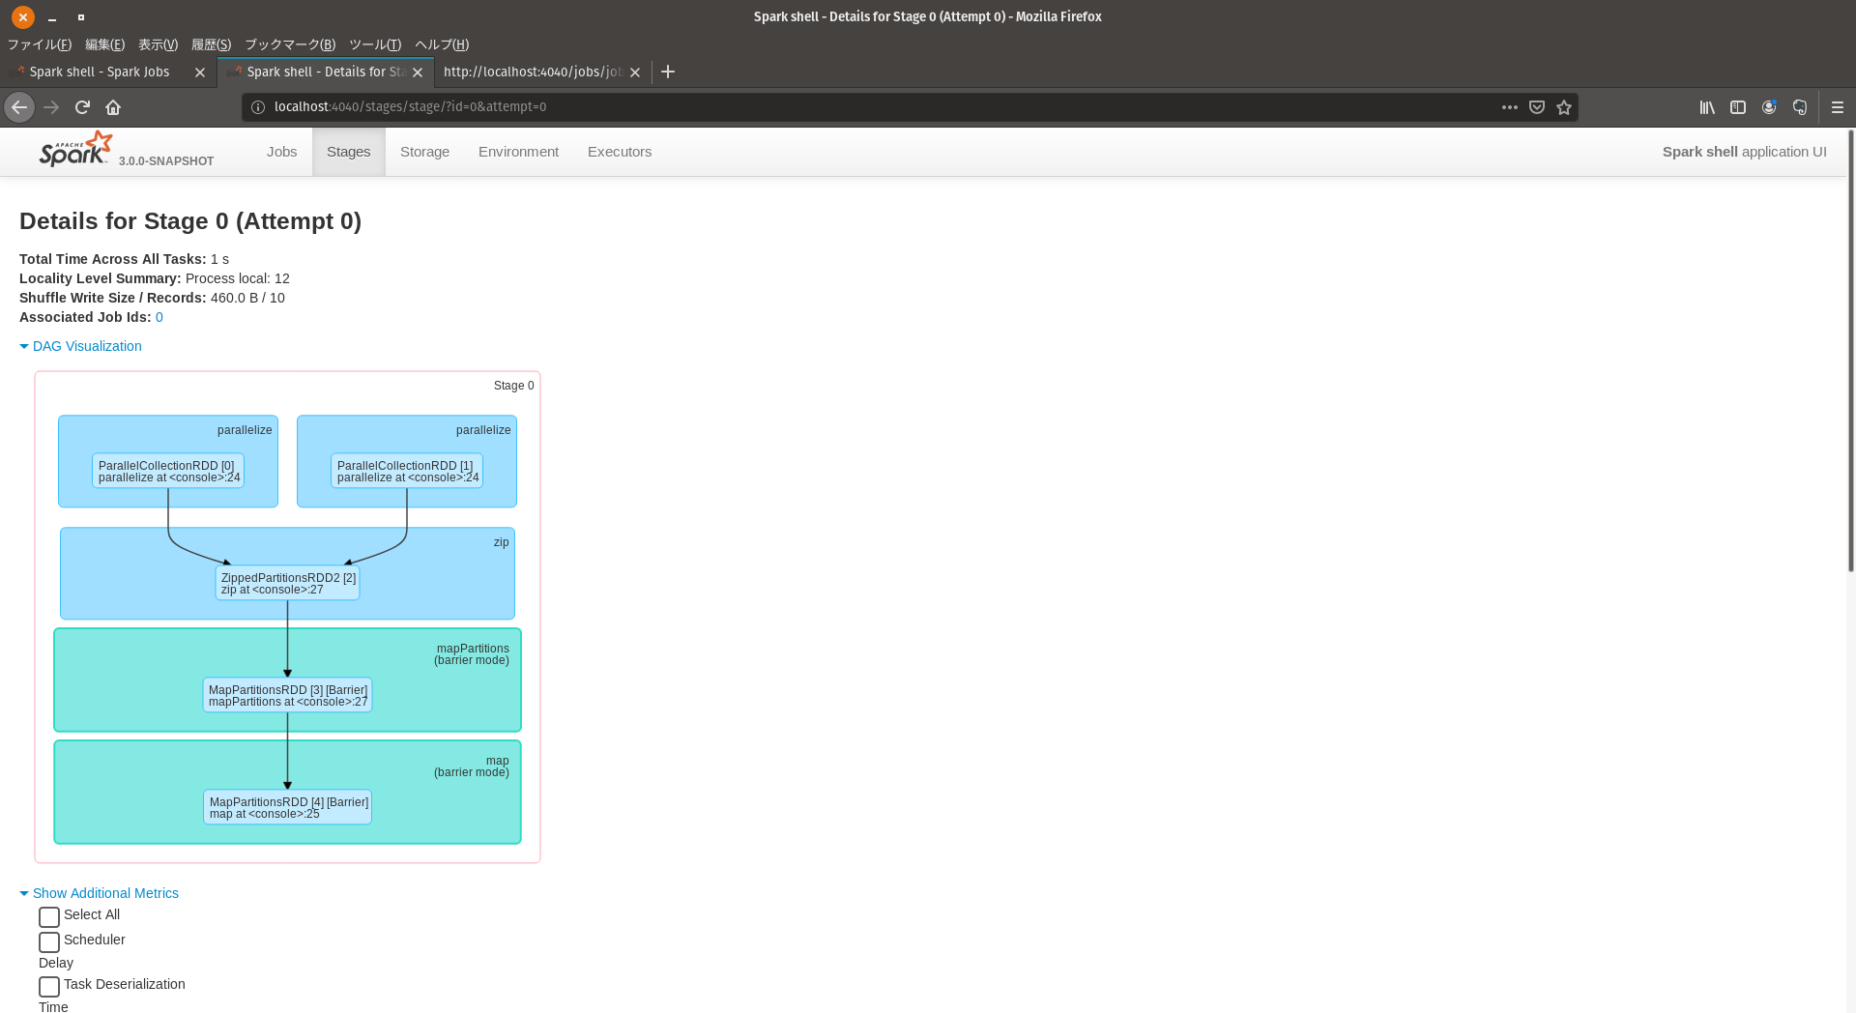Switch to the Executors tab
The height and width of the screenshot is (1013, 1856).
[619, 151]
